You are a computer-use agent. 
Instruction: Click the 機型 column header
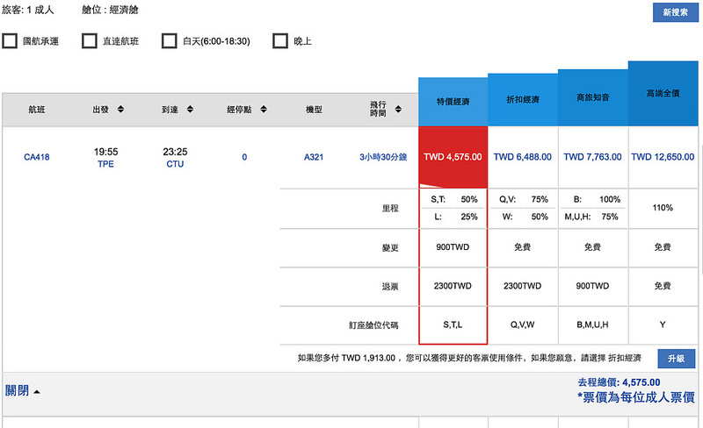point(314,110)
